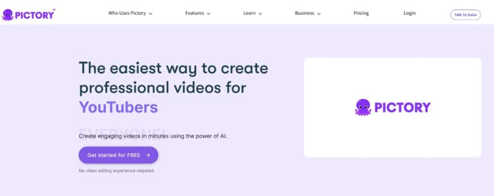Go to the Pricing page
The width and height of the screenshot is (494, 196).
(361, 14)
